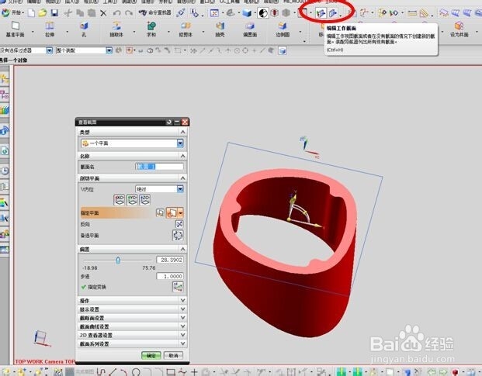Click the Cut scissors icon
This screenshot has width=482, height=376.
tap(68, 13)
